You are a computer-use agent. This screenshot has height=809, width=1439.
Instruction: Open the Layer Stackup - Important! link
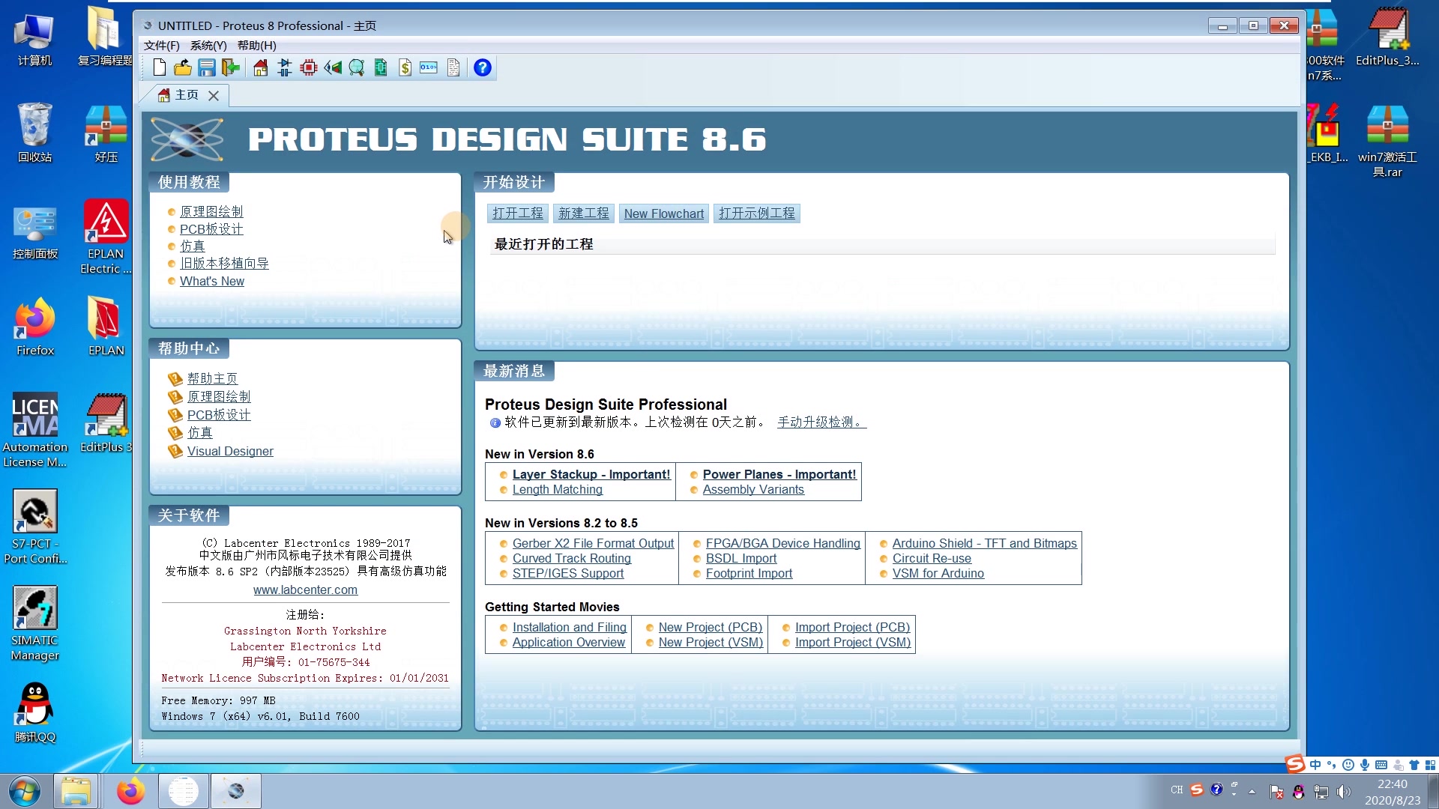click(x=591, y=474)
